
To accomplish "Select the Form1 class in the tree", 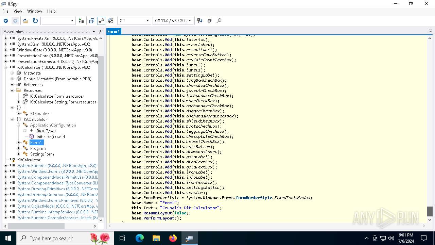I will tap(36, 143).
